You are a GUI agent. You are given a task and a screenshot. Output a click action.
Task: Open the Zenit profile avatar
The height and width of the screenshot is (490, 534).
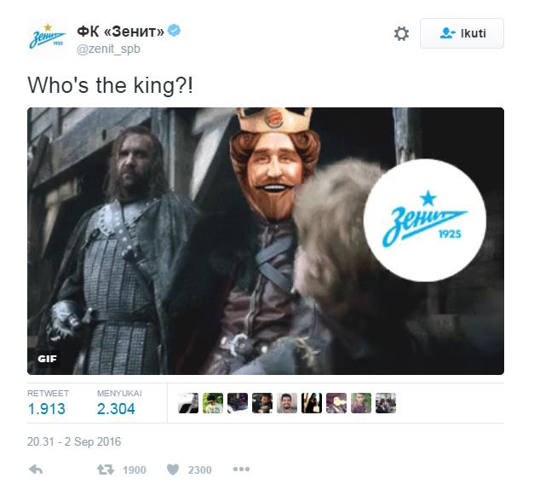(x=47, y=37)
